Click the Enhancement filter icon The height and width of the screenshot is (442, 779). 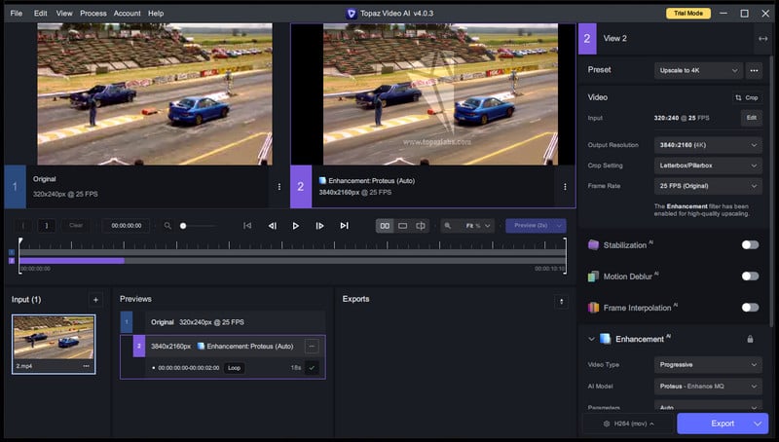(x=605, y=339)
